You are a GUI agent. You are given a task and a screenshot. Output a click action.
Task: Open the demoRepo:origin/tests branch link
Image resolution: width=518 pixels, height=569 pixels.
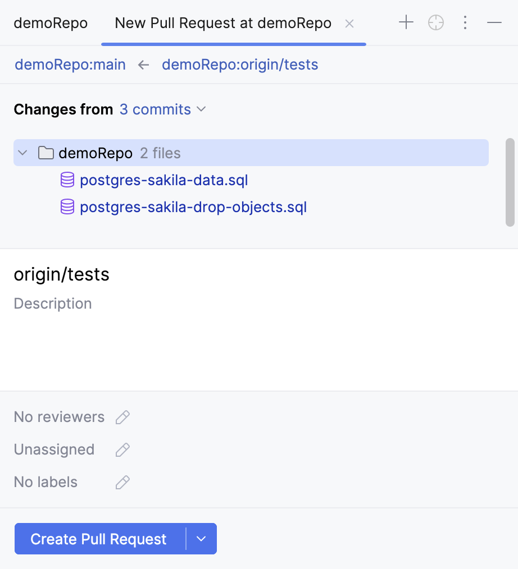[x=240, y=65]
